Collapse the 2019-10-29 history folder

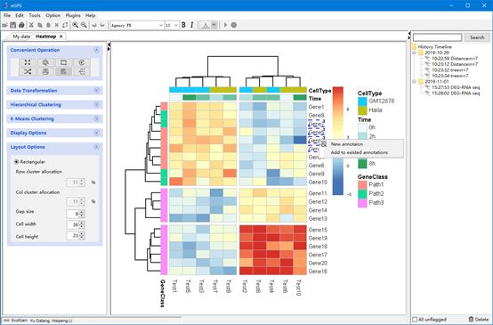(x=415, y=53)
